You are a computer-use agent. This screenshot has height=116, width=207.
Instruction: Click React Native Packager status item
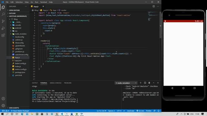(20, 111)
